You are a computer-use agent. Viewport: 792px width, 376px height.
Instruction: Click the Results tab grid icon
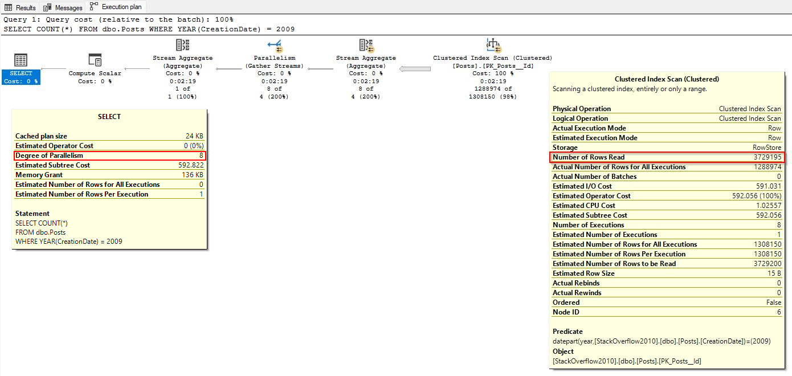pos(9,7)
